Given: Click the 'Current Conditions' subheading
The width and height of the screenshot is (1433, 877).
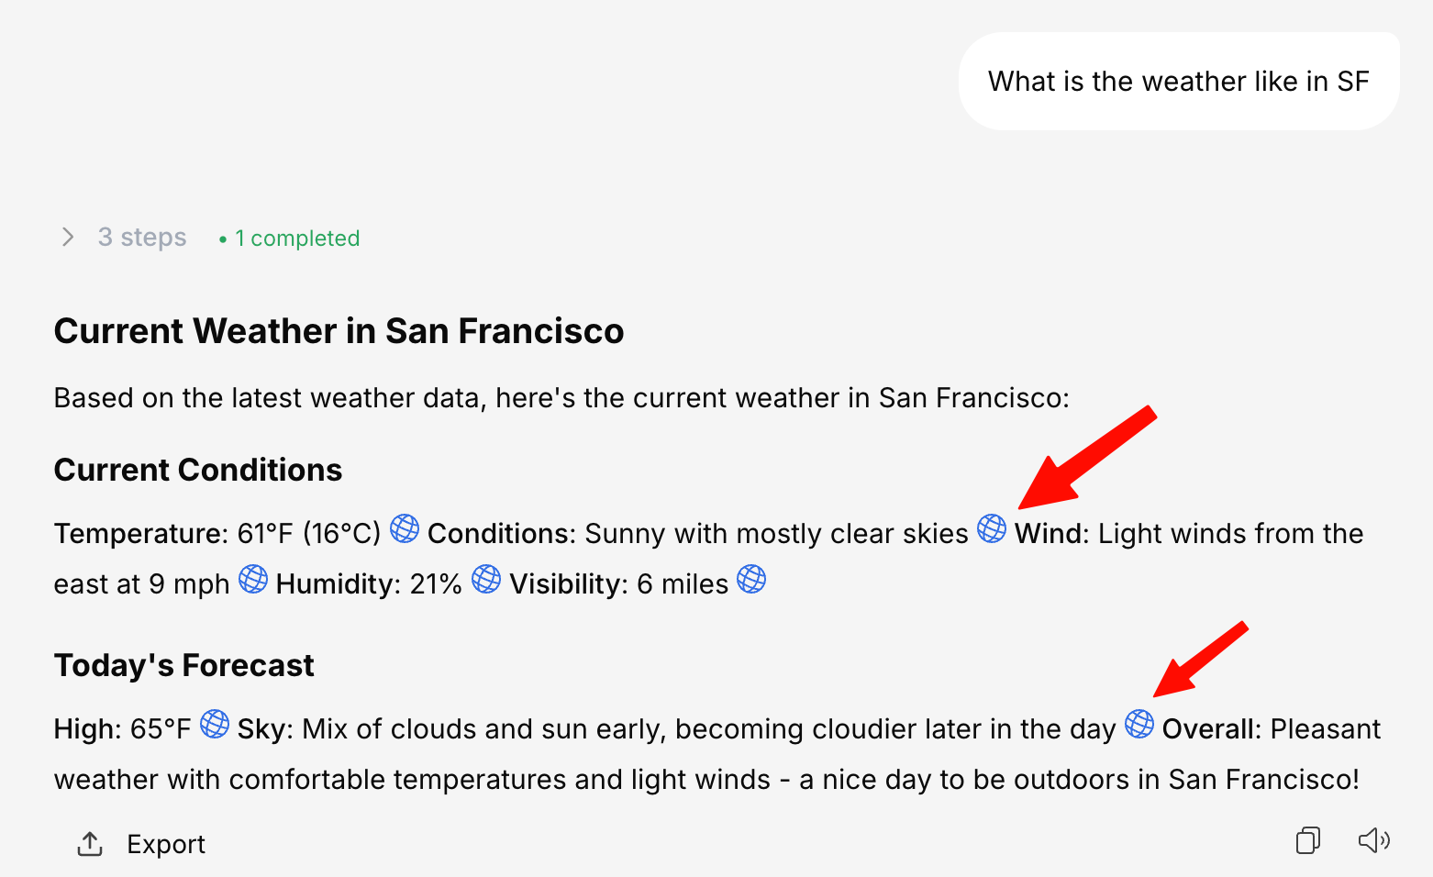Looking at the screenshot, I should [x=198, y=470].
